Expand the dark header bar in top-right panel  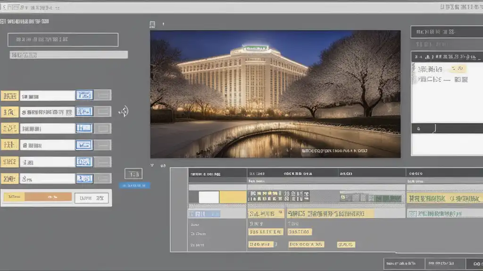click(x=447, y=32)
